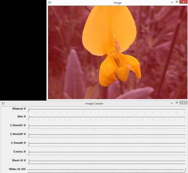Click the Image Cleaner window title bar icon
The width and height of the screenshot is (188, 173).
click(3, 104)
